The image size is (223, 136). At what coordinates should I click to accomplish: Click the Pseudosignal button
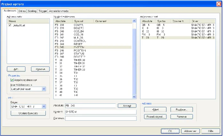pyautogui.click(x=155, y=117)
